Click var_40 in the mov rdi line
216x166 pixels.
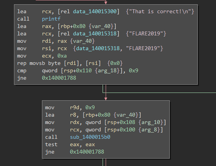pos(82,41)
